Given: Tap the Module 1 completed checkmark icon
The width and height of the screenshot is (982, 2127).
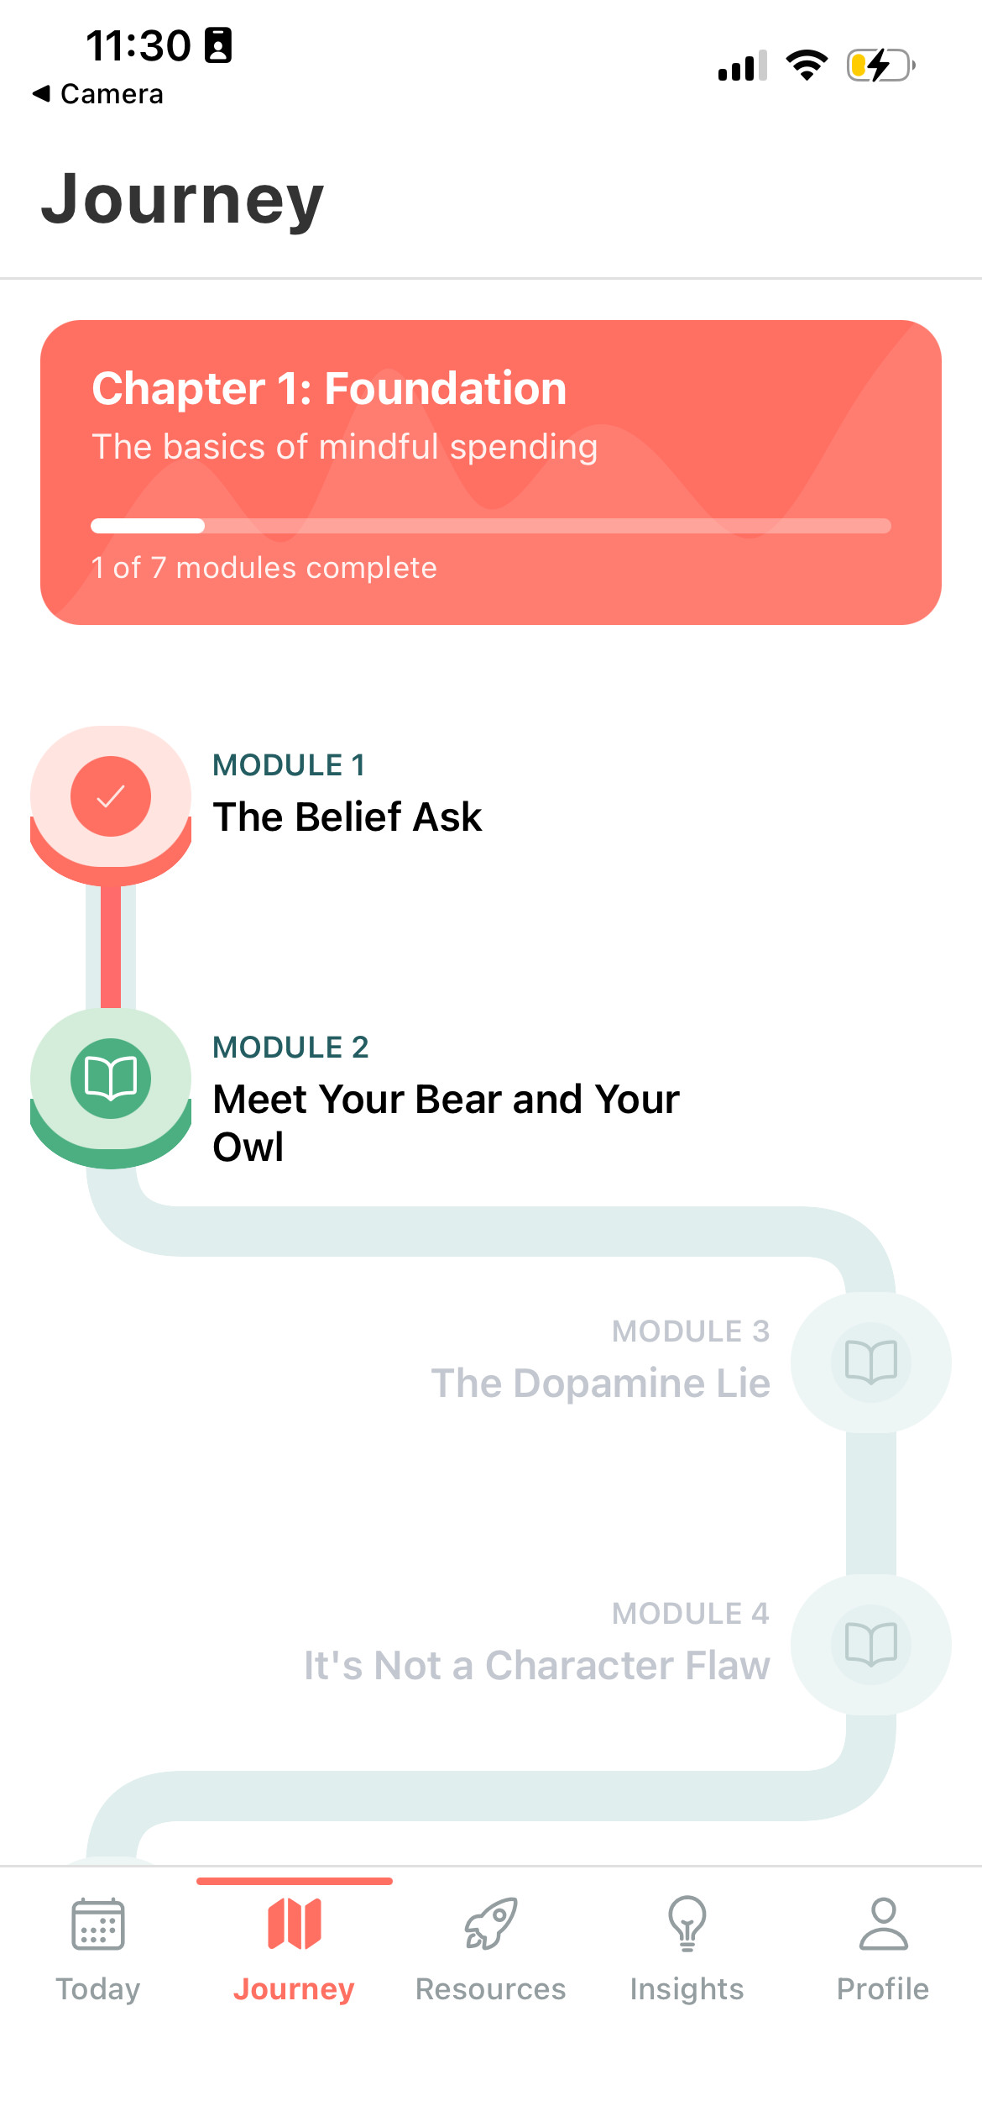Looking at the screenshot, I should (x=111, y=796).
